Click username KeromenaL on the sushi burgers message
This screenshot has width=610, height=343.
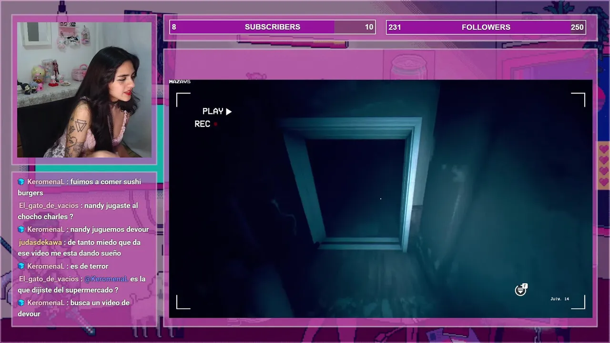(46, 182)
